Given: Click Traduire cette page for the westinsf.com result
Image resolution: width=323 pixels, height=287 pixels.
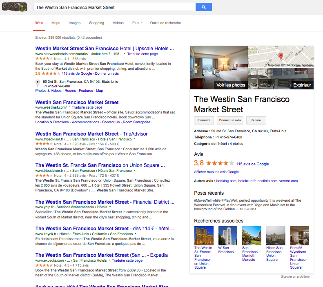Looking at the screenshot, I should (x=87, y=107).
